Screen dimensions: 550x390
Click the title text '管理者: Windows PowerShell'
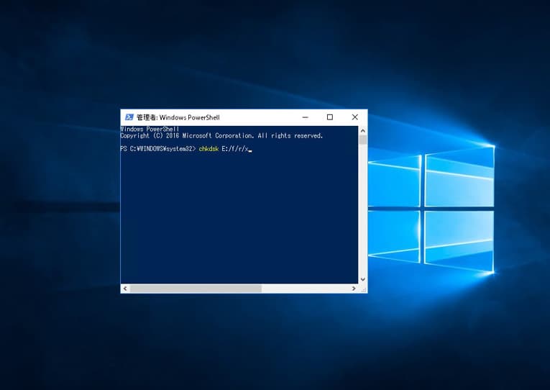click(x=178, y=117)
